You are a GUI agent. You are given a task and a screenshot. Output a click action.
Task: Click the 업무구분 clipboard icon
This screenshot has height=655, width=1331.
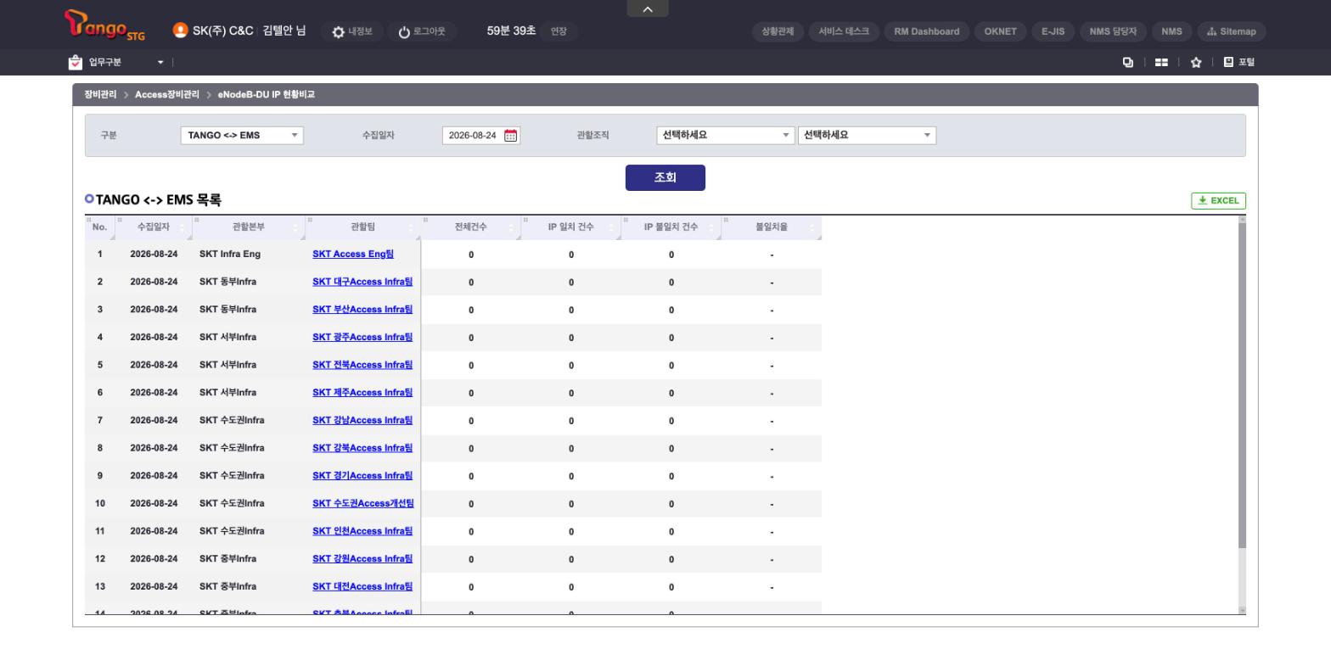pyautogui.click(x=76, y=62)
